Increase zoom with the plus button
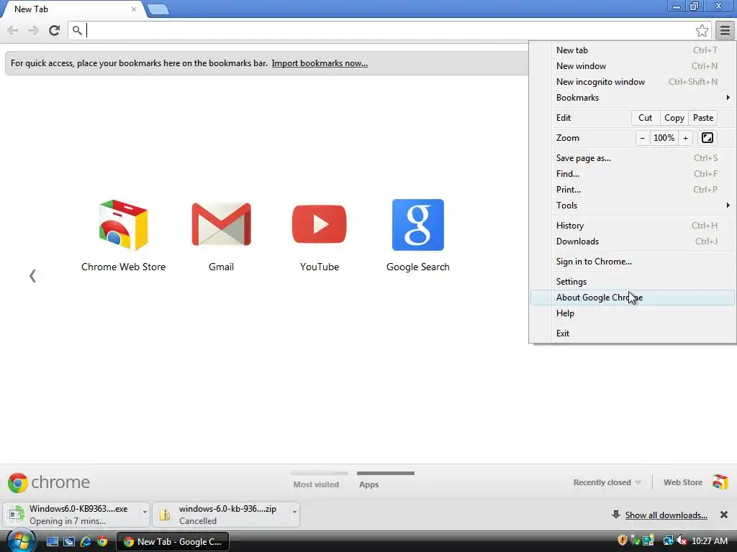 coord(685,138)
